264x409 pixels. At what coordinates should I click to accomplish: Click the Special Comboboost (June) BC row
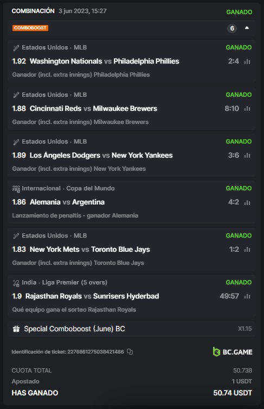[x=132, y=329]
